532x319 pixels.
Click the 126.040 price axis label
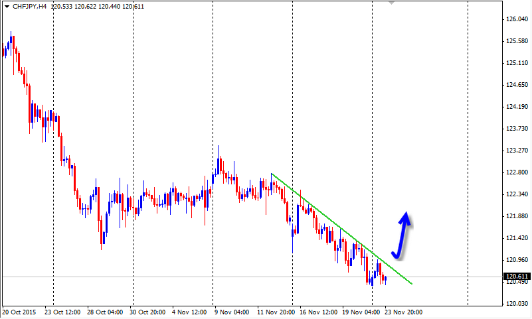pyautogui.click(x=517, y=19)
